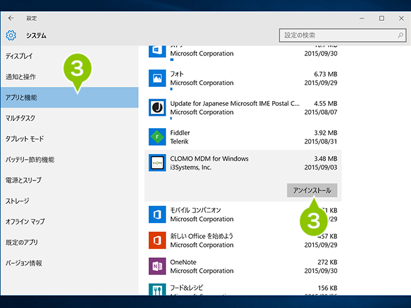The image size is (411, 308).
Task: Select Update for Japanese Microsoft IME entry
Action: click(235, 103)
